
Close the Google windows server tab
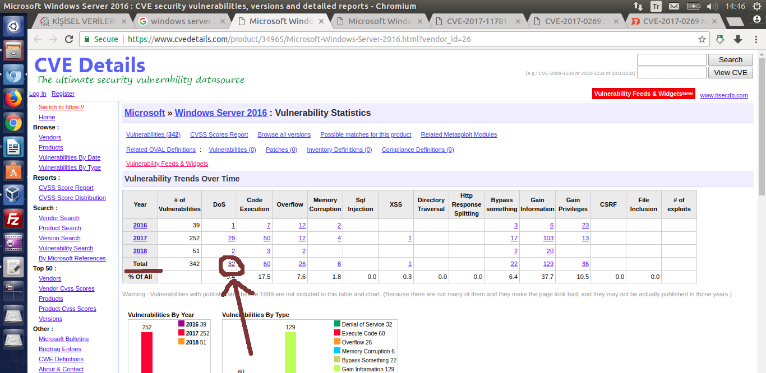223,22
